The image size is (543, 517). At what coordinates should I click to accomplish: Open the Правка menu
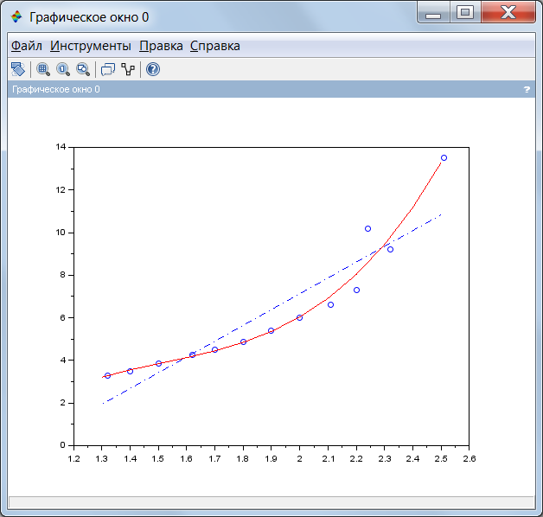tap(161, 46)
